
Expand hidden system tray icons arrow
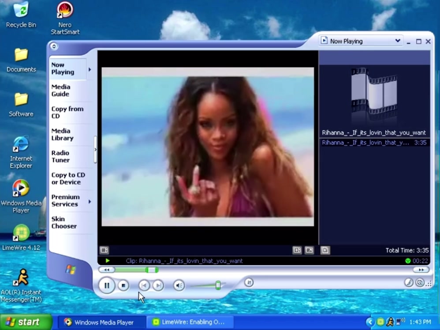(x=370, y=322)
